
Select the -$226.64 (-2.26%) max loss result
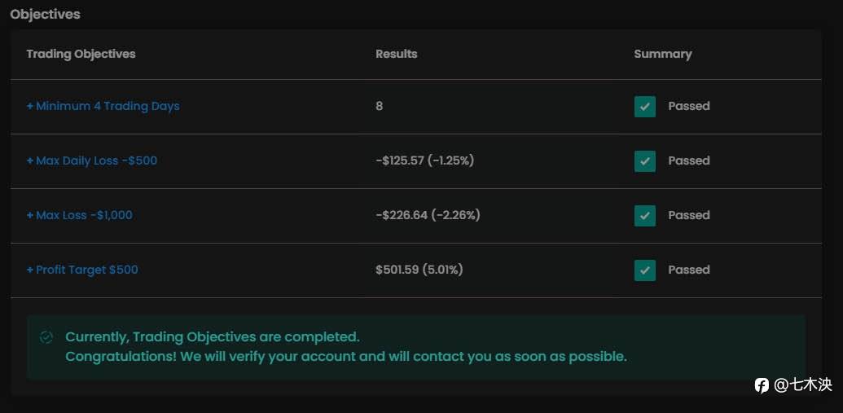click(x=428, y=215)
